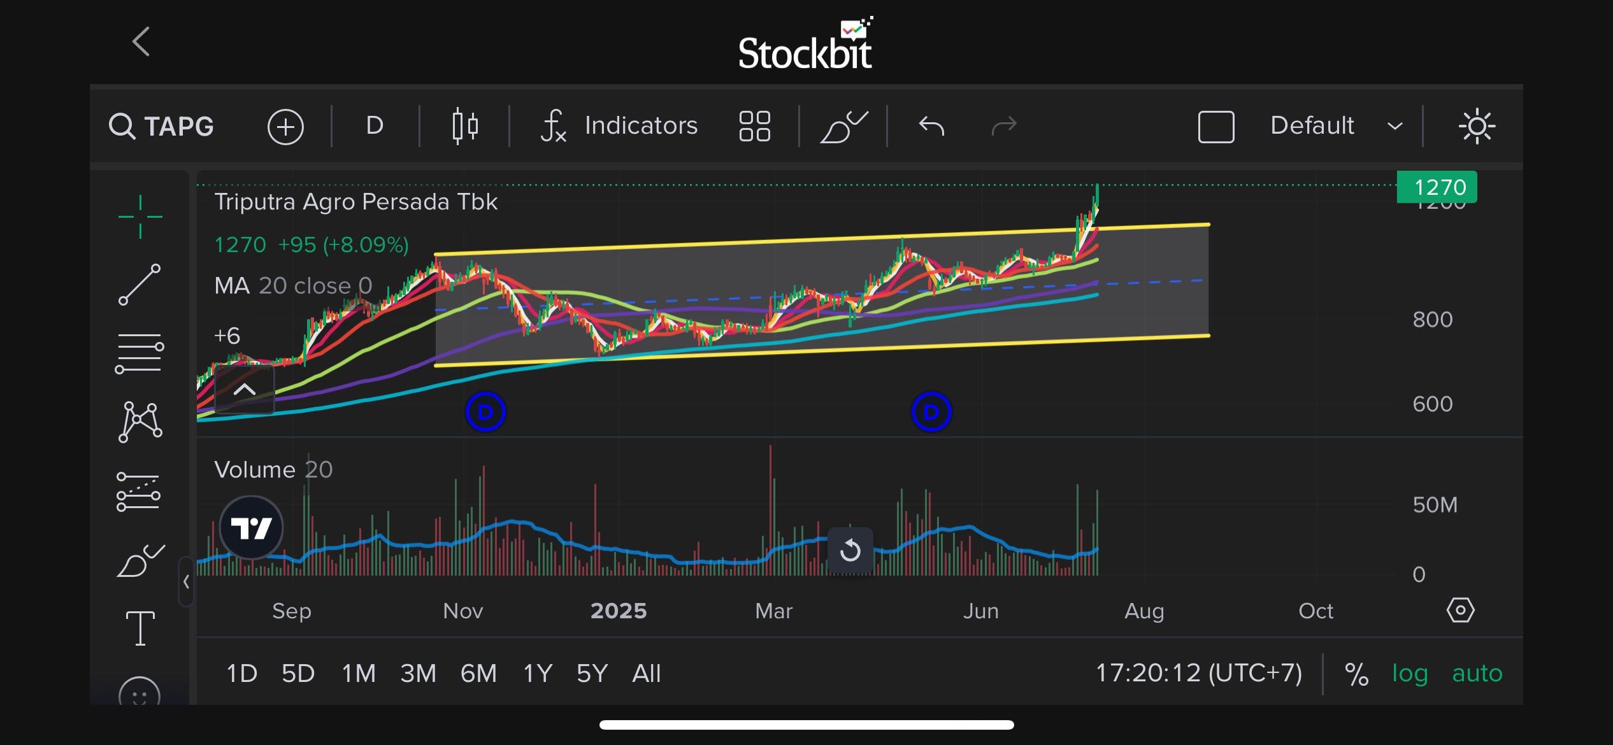The width and height of the screenshot is (1613, 745).
Task: Set range to 6M
Action: pos(478,673)
